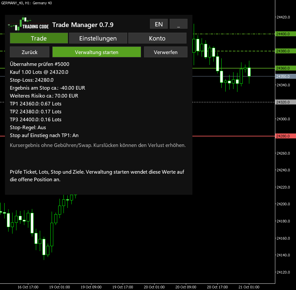Image resolution: width=296 pixels, height=290 pixels.
Task: Click the 'Trade Manager 0.7.9' title
Action: click(x=83, y=25)
